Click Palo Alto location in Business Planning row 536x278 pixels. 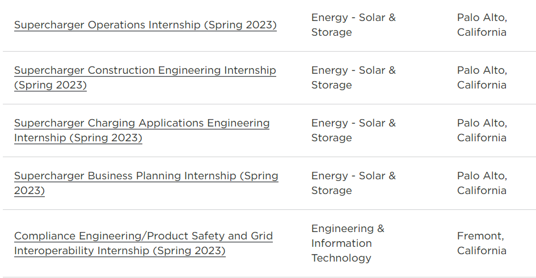[482, 183]
